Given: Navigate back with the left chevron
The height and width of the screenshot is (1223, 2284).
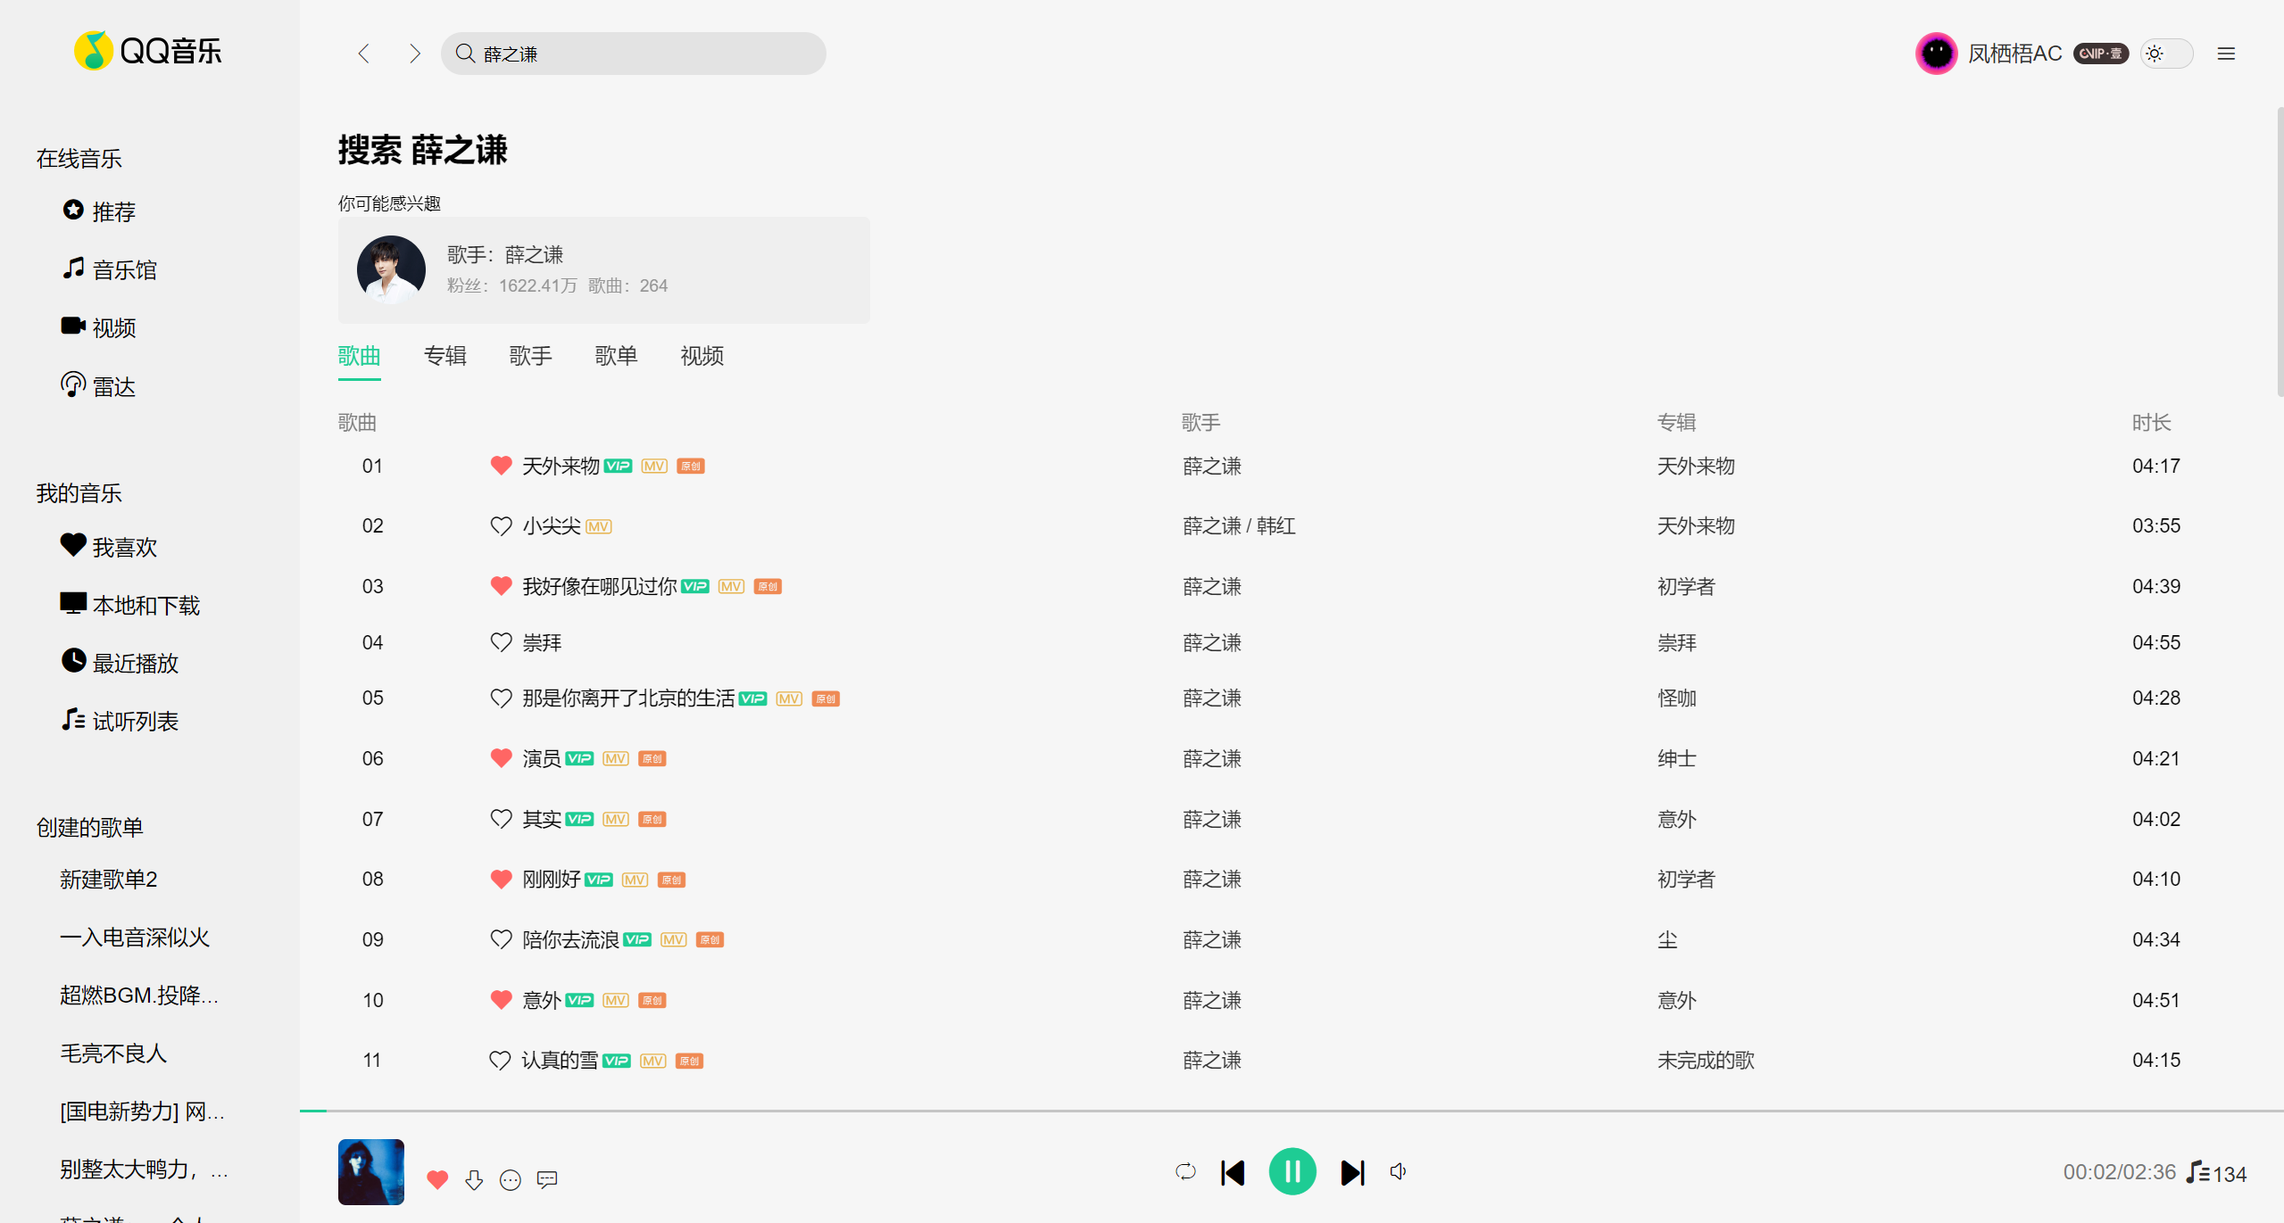Looking at the screenshot, I should (363, 54).
